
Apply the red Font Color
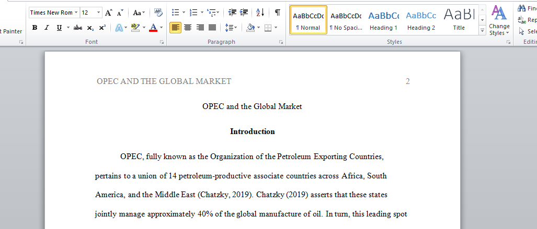pos(153,28)
